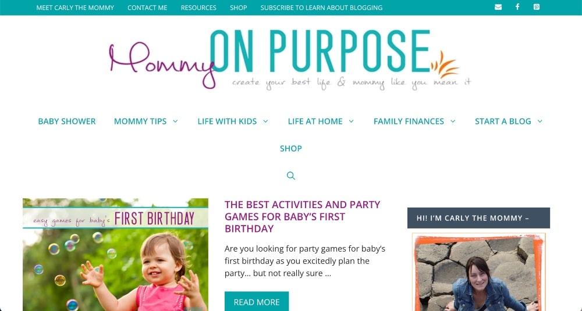Viewport: 582px width, 311px height.
Task: Click the email envelope icon
Action: pos(498,8)
